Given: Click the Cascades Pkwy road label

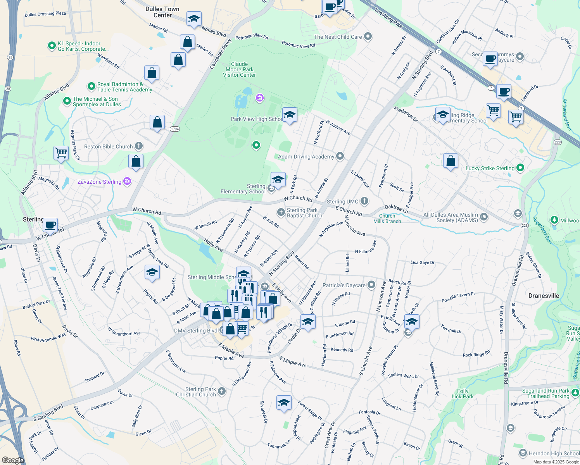Looking at the screenshot, I should point(220,54).
